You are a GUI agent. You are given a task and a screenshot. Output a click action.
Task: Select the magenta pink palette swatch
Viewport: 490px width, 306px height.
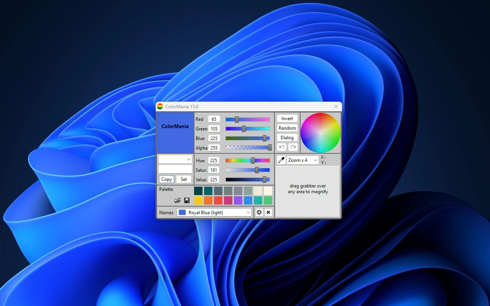[x=228, y=200]
